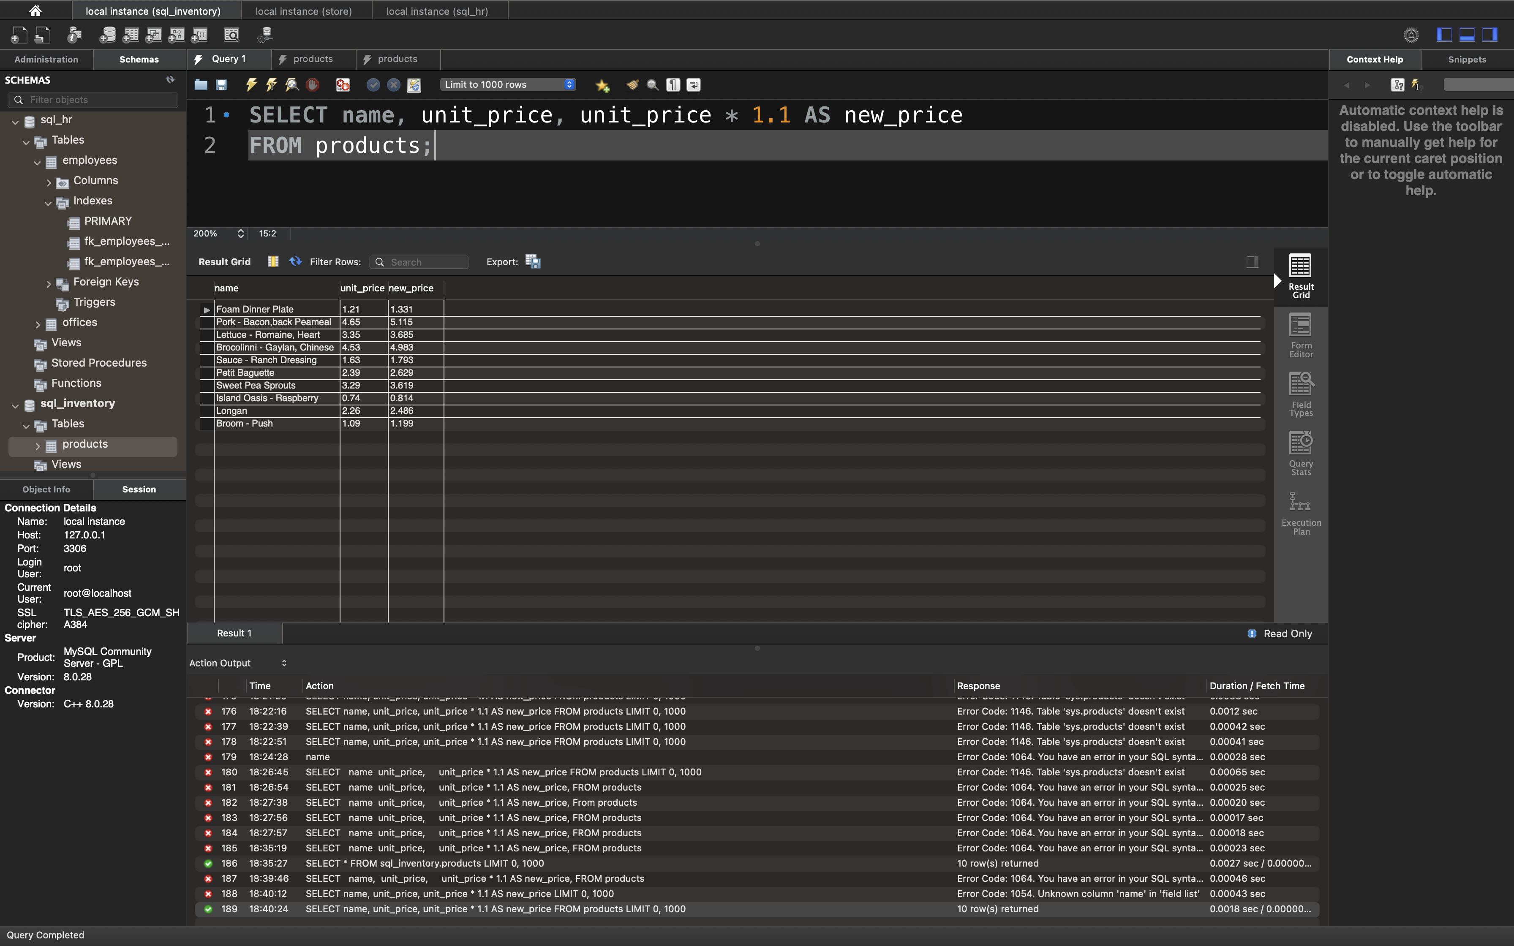Open the Limit to 1000 rows dropdown
1514x946 pixels.
coord(507,84)
